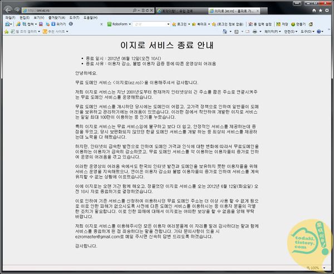This screenshot has width=334, height=274.
Task: Expand the Print dropdown arrow
Action: point(261,32)
